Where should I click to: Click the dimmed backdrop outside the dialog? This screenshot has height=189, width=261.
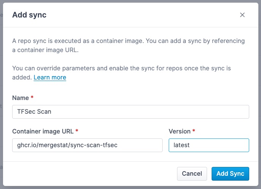(x=1, y=95)
